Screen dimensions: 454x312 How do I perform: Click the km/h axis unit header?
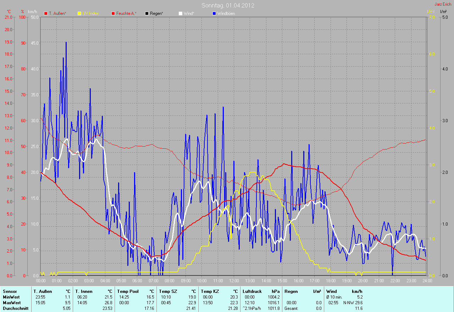point(33,12)
